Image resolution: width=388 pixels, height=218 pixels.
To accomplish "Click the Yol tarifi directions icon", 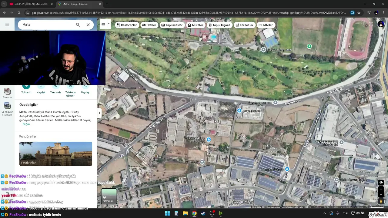I will (26, 87).
